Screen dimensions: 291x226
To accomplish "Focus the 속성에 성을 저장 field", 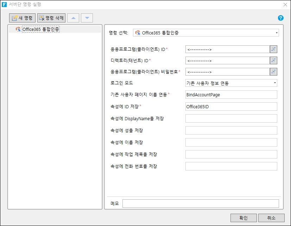I will click(x=231, y=130).
